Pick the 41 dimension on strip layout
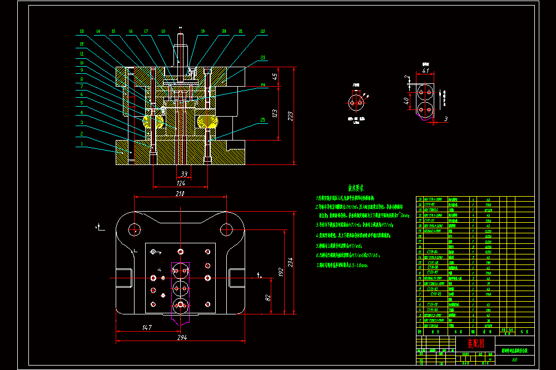556x370 pixels. [x=425, y=70]
